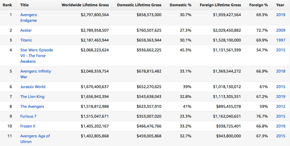Sort by Domestic Lifetime Gross header
This screenshot has width=290, height=146.
tap(139, 5)
